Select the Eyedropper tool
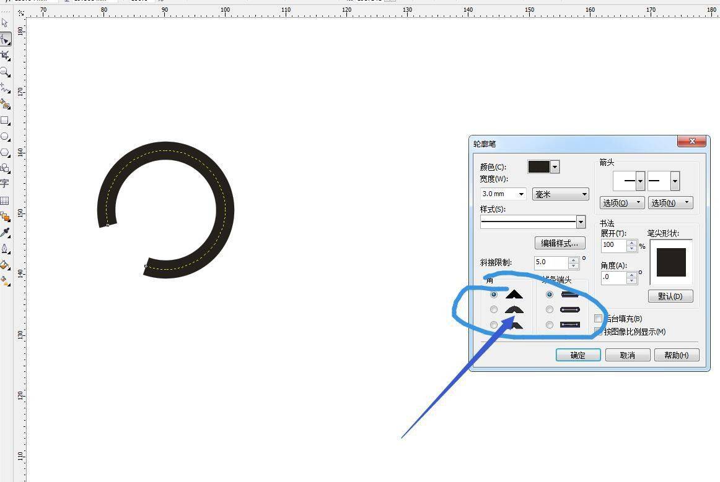This screenshot has height=482, width=720. click(x=5, y=233)
